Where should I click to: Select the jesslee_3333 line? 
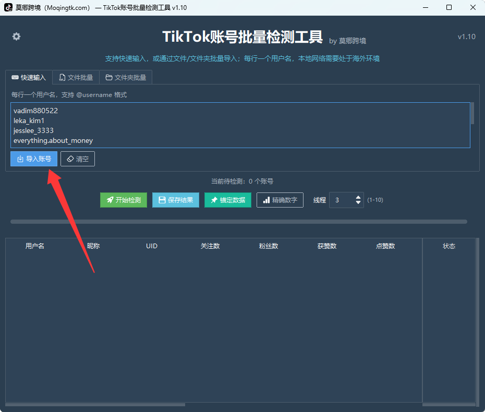(x=33, y=130)
